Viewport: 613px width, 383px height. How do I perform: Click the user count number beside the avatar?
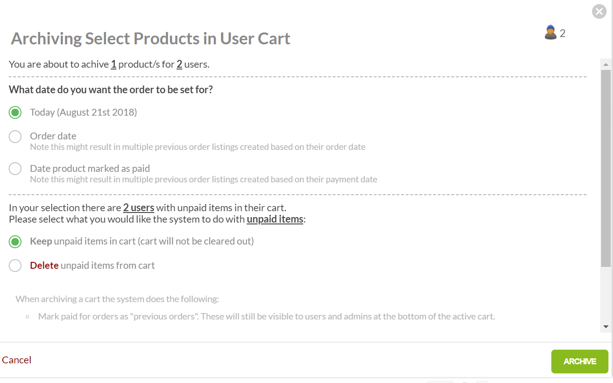(x=563, y=33)
